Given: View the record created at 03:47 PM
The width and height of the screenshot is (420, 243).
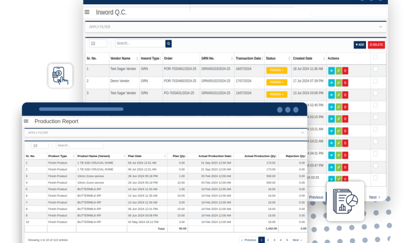Looking at the screenshot, I should coord(331,167).
